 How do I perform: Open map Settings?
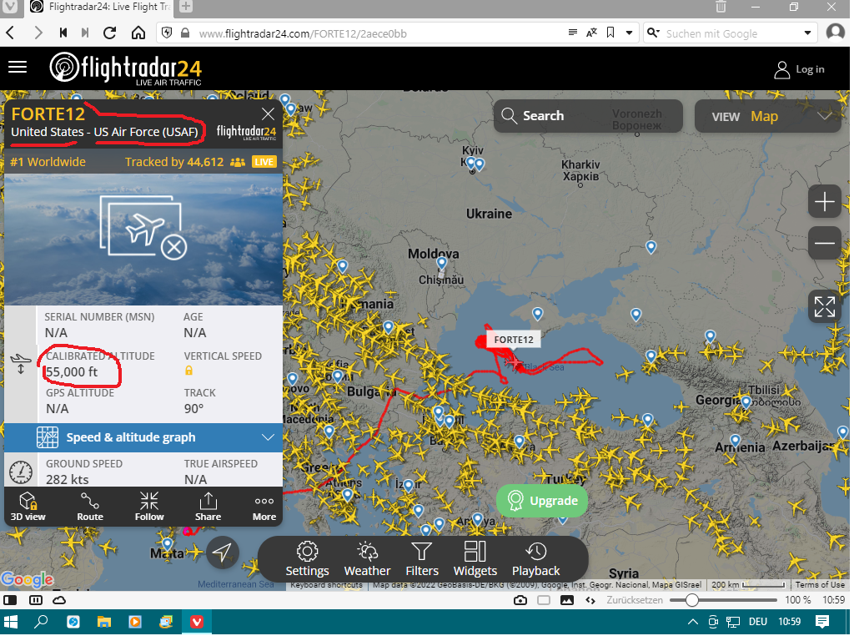[307, 560]
